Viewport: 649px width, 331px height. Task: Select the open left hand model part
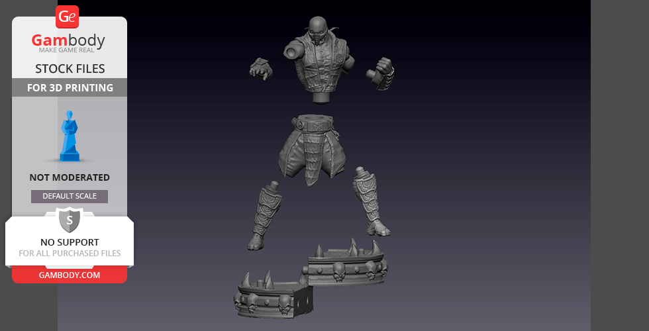coord(261,68)
